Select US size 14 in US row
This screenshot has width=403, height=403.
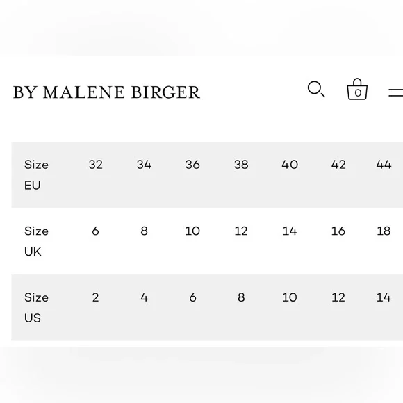click(x=384, y=297)
